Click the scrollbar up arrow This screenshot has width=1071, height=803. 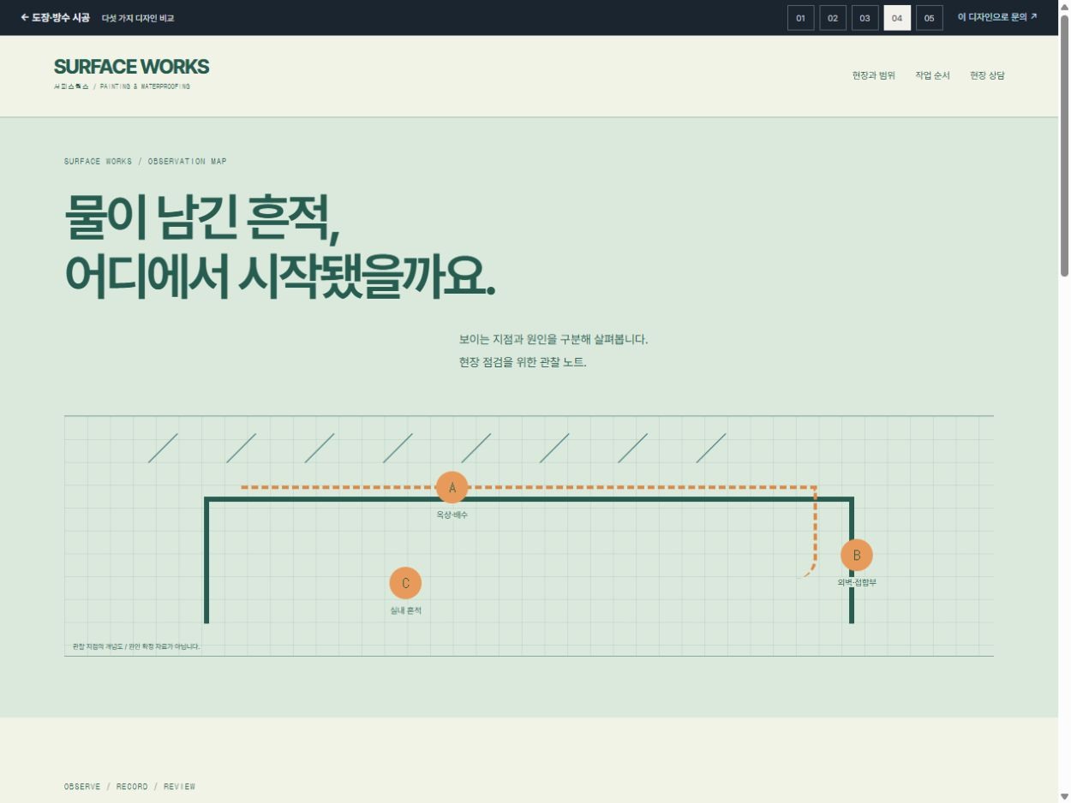click(x=1064, y=5)
